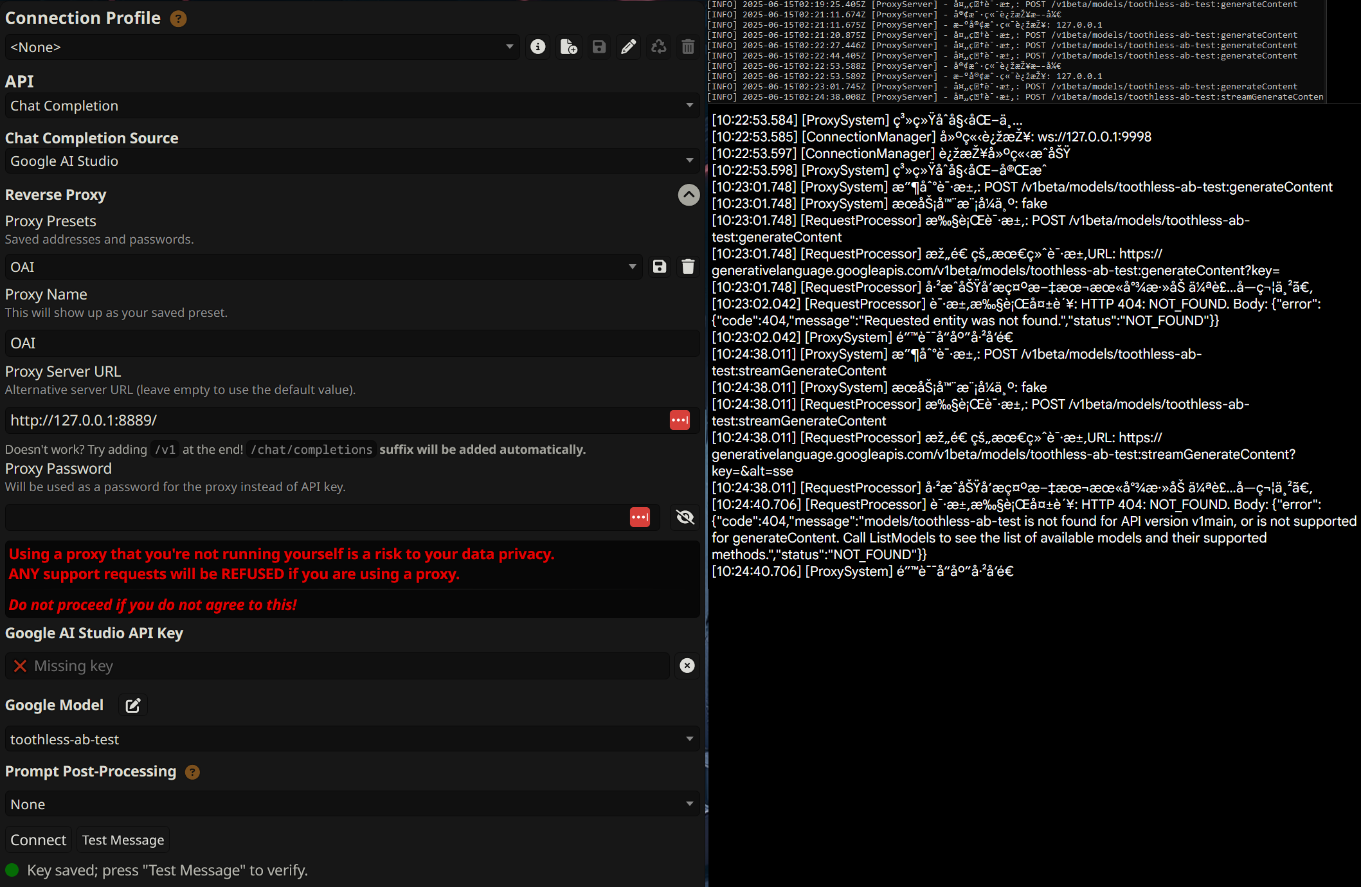Click 'Do not proceed if you do not agree' text

coord(152,605)
